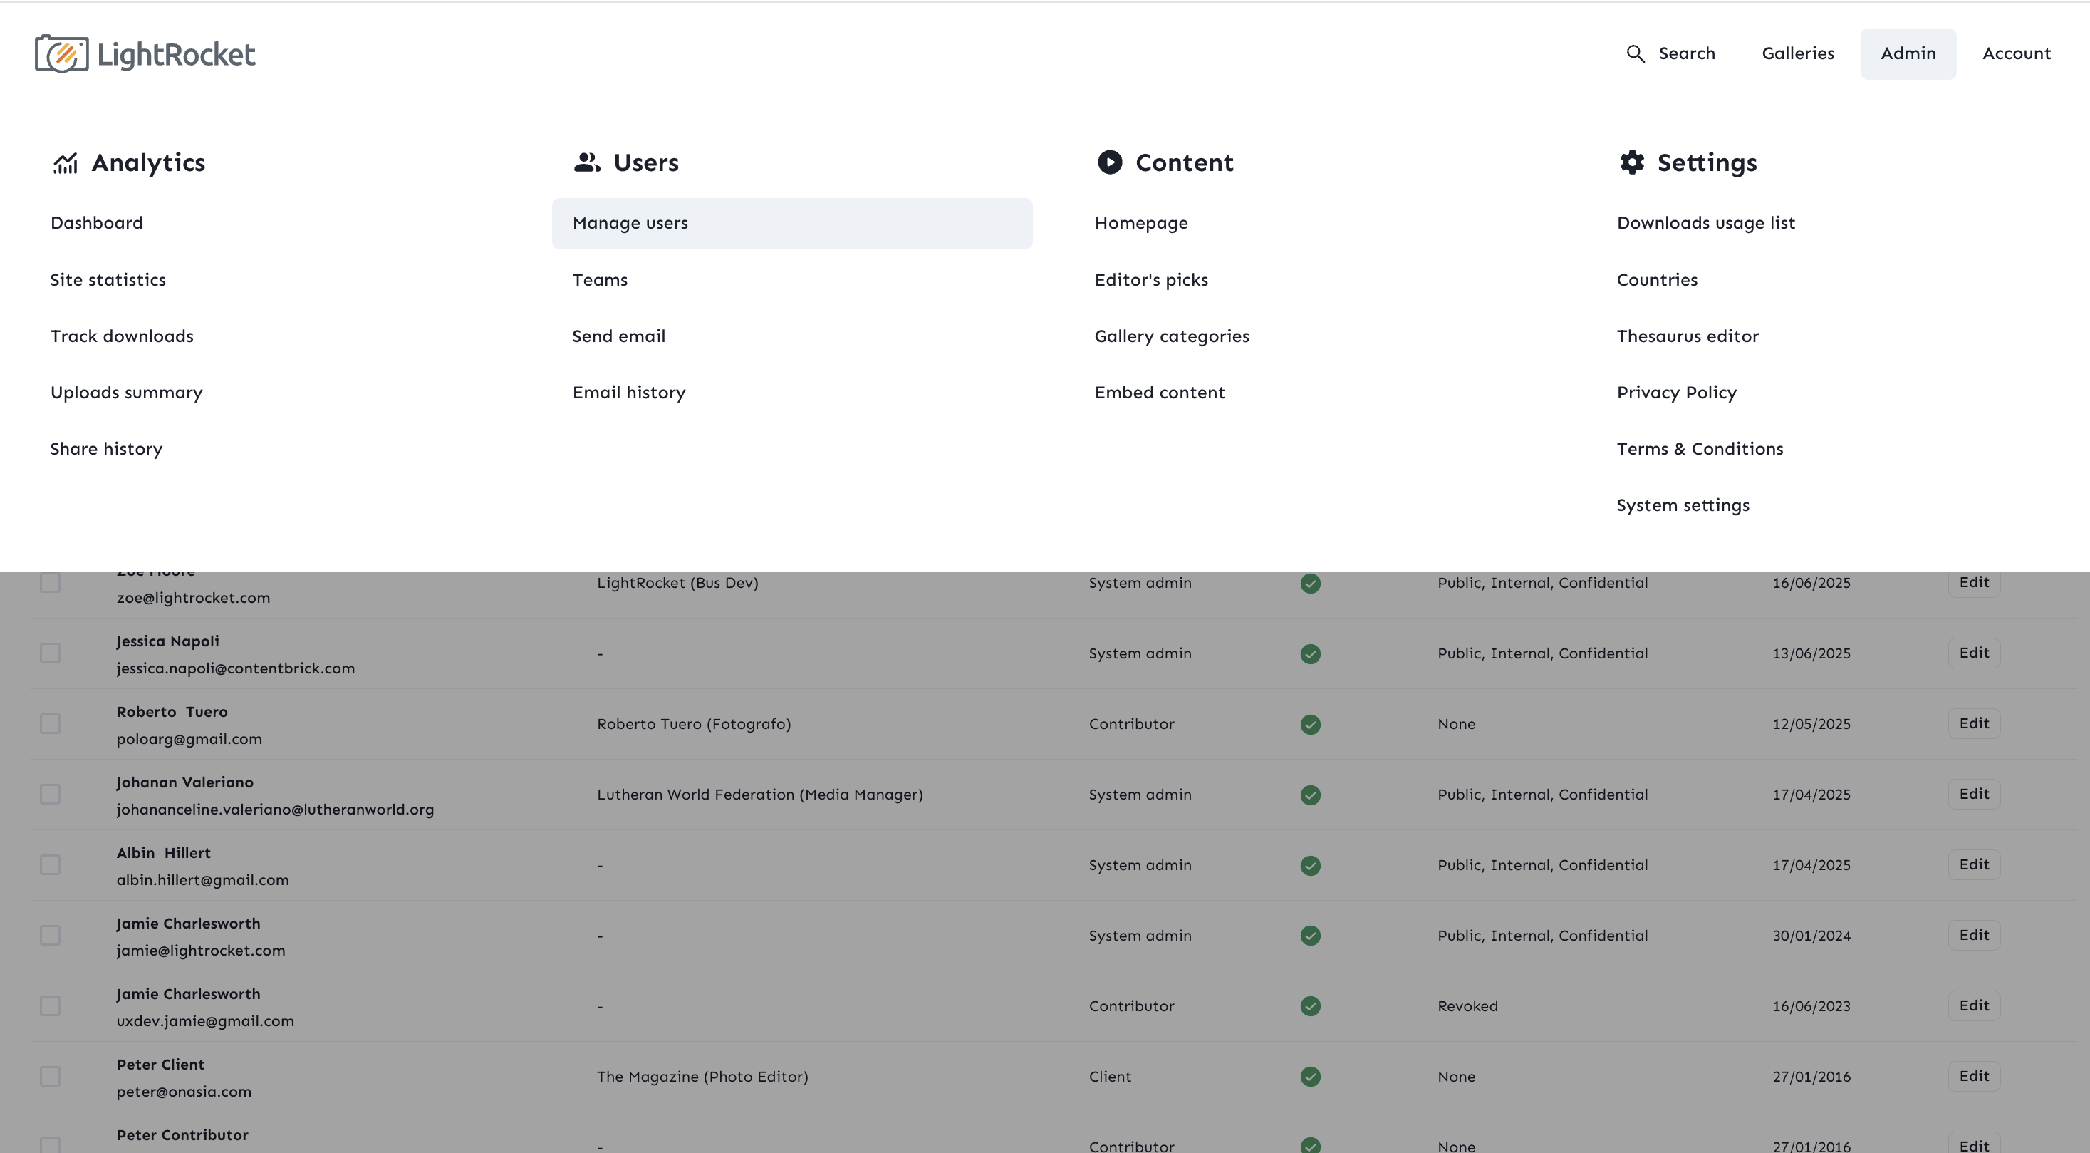Open Track downloads

[122, 336]
